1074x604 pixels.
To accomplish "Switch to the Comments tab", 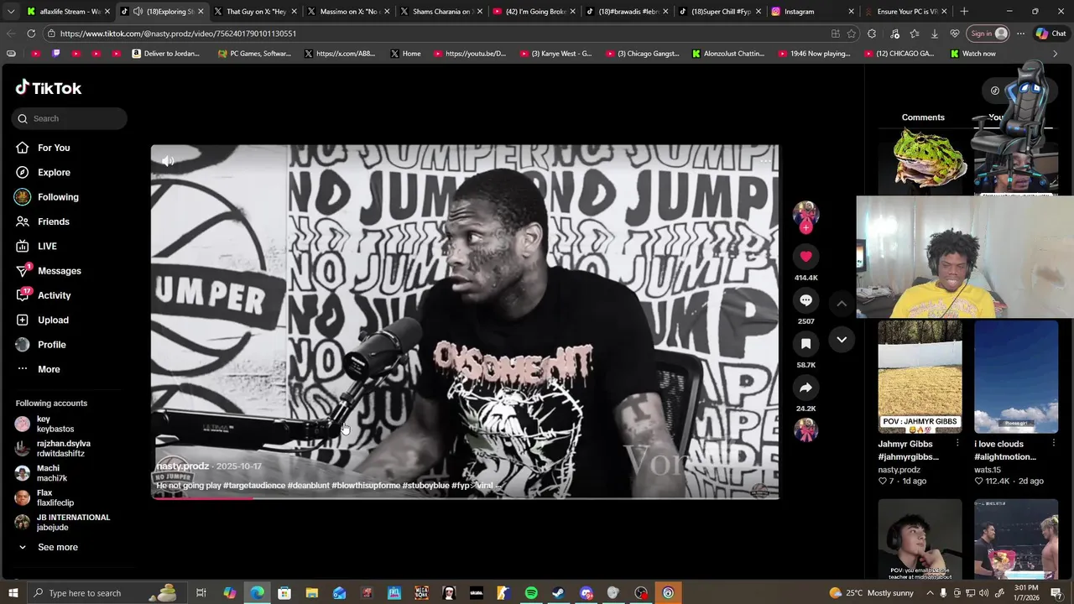I will pos(923,117).
